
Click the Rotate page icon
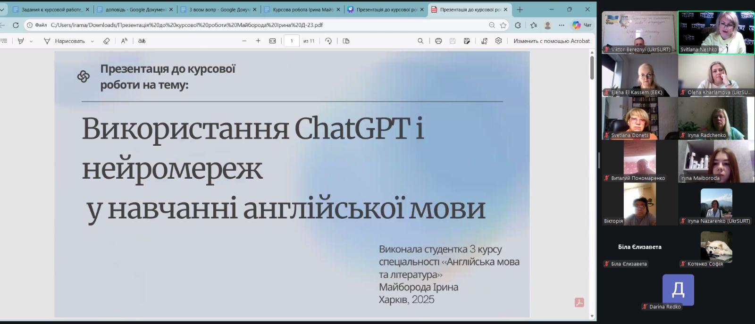pos(328,41)
